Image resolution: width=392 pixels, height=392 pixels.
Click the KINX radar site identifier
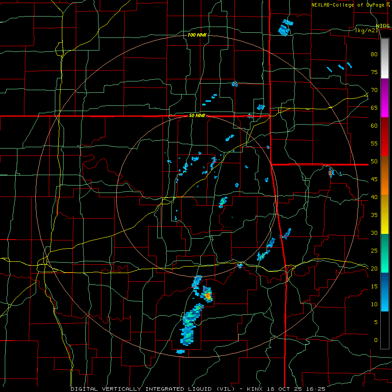255,389
